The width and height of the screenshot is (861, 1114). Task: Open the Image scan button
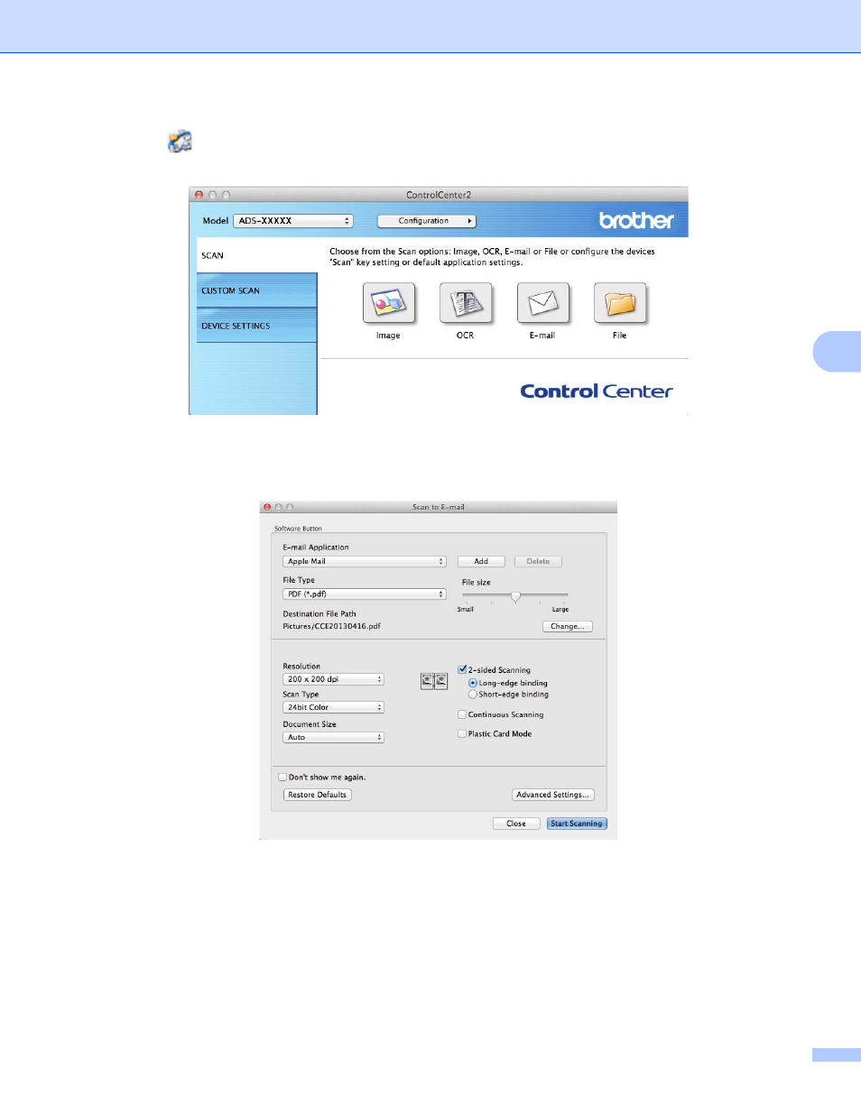coord(389,303)
